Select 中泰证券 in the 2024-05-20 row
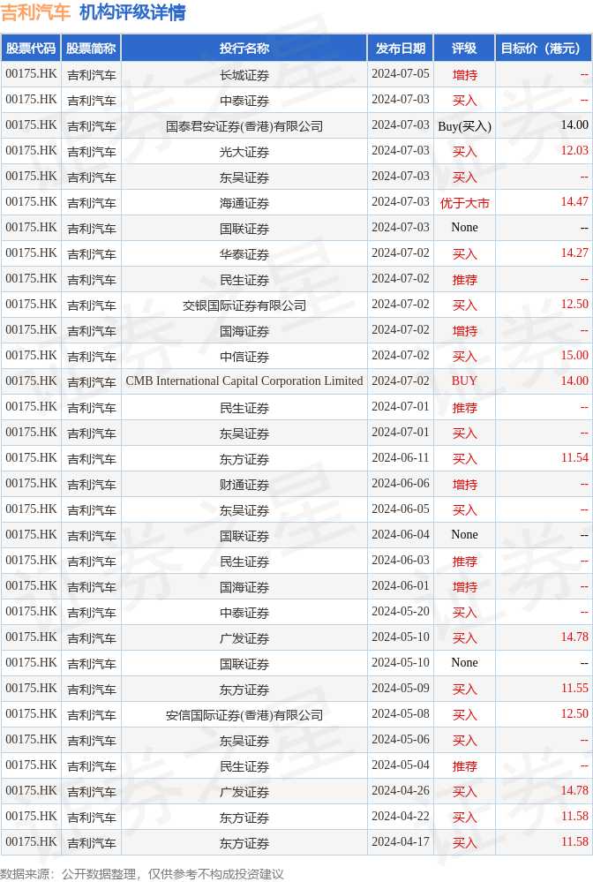This screenshot has width=593, height=882. point(244,613)
